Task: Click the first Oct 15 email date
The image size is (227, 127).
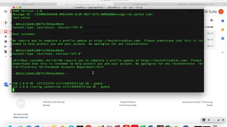Action: pos(210,34)
